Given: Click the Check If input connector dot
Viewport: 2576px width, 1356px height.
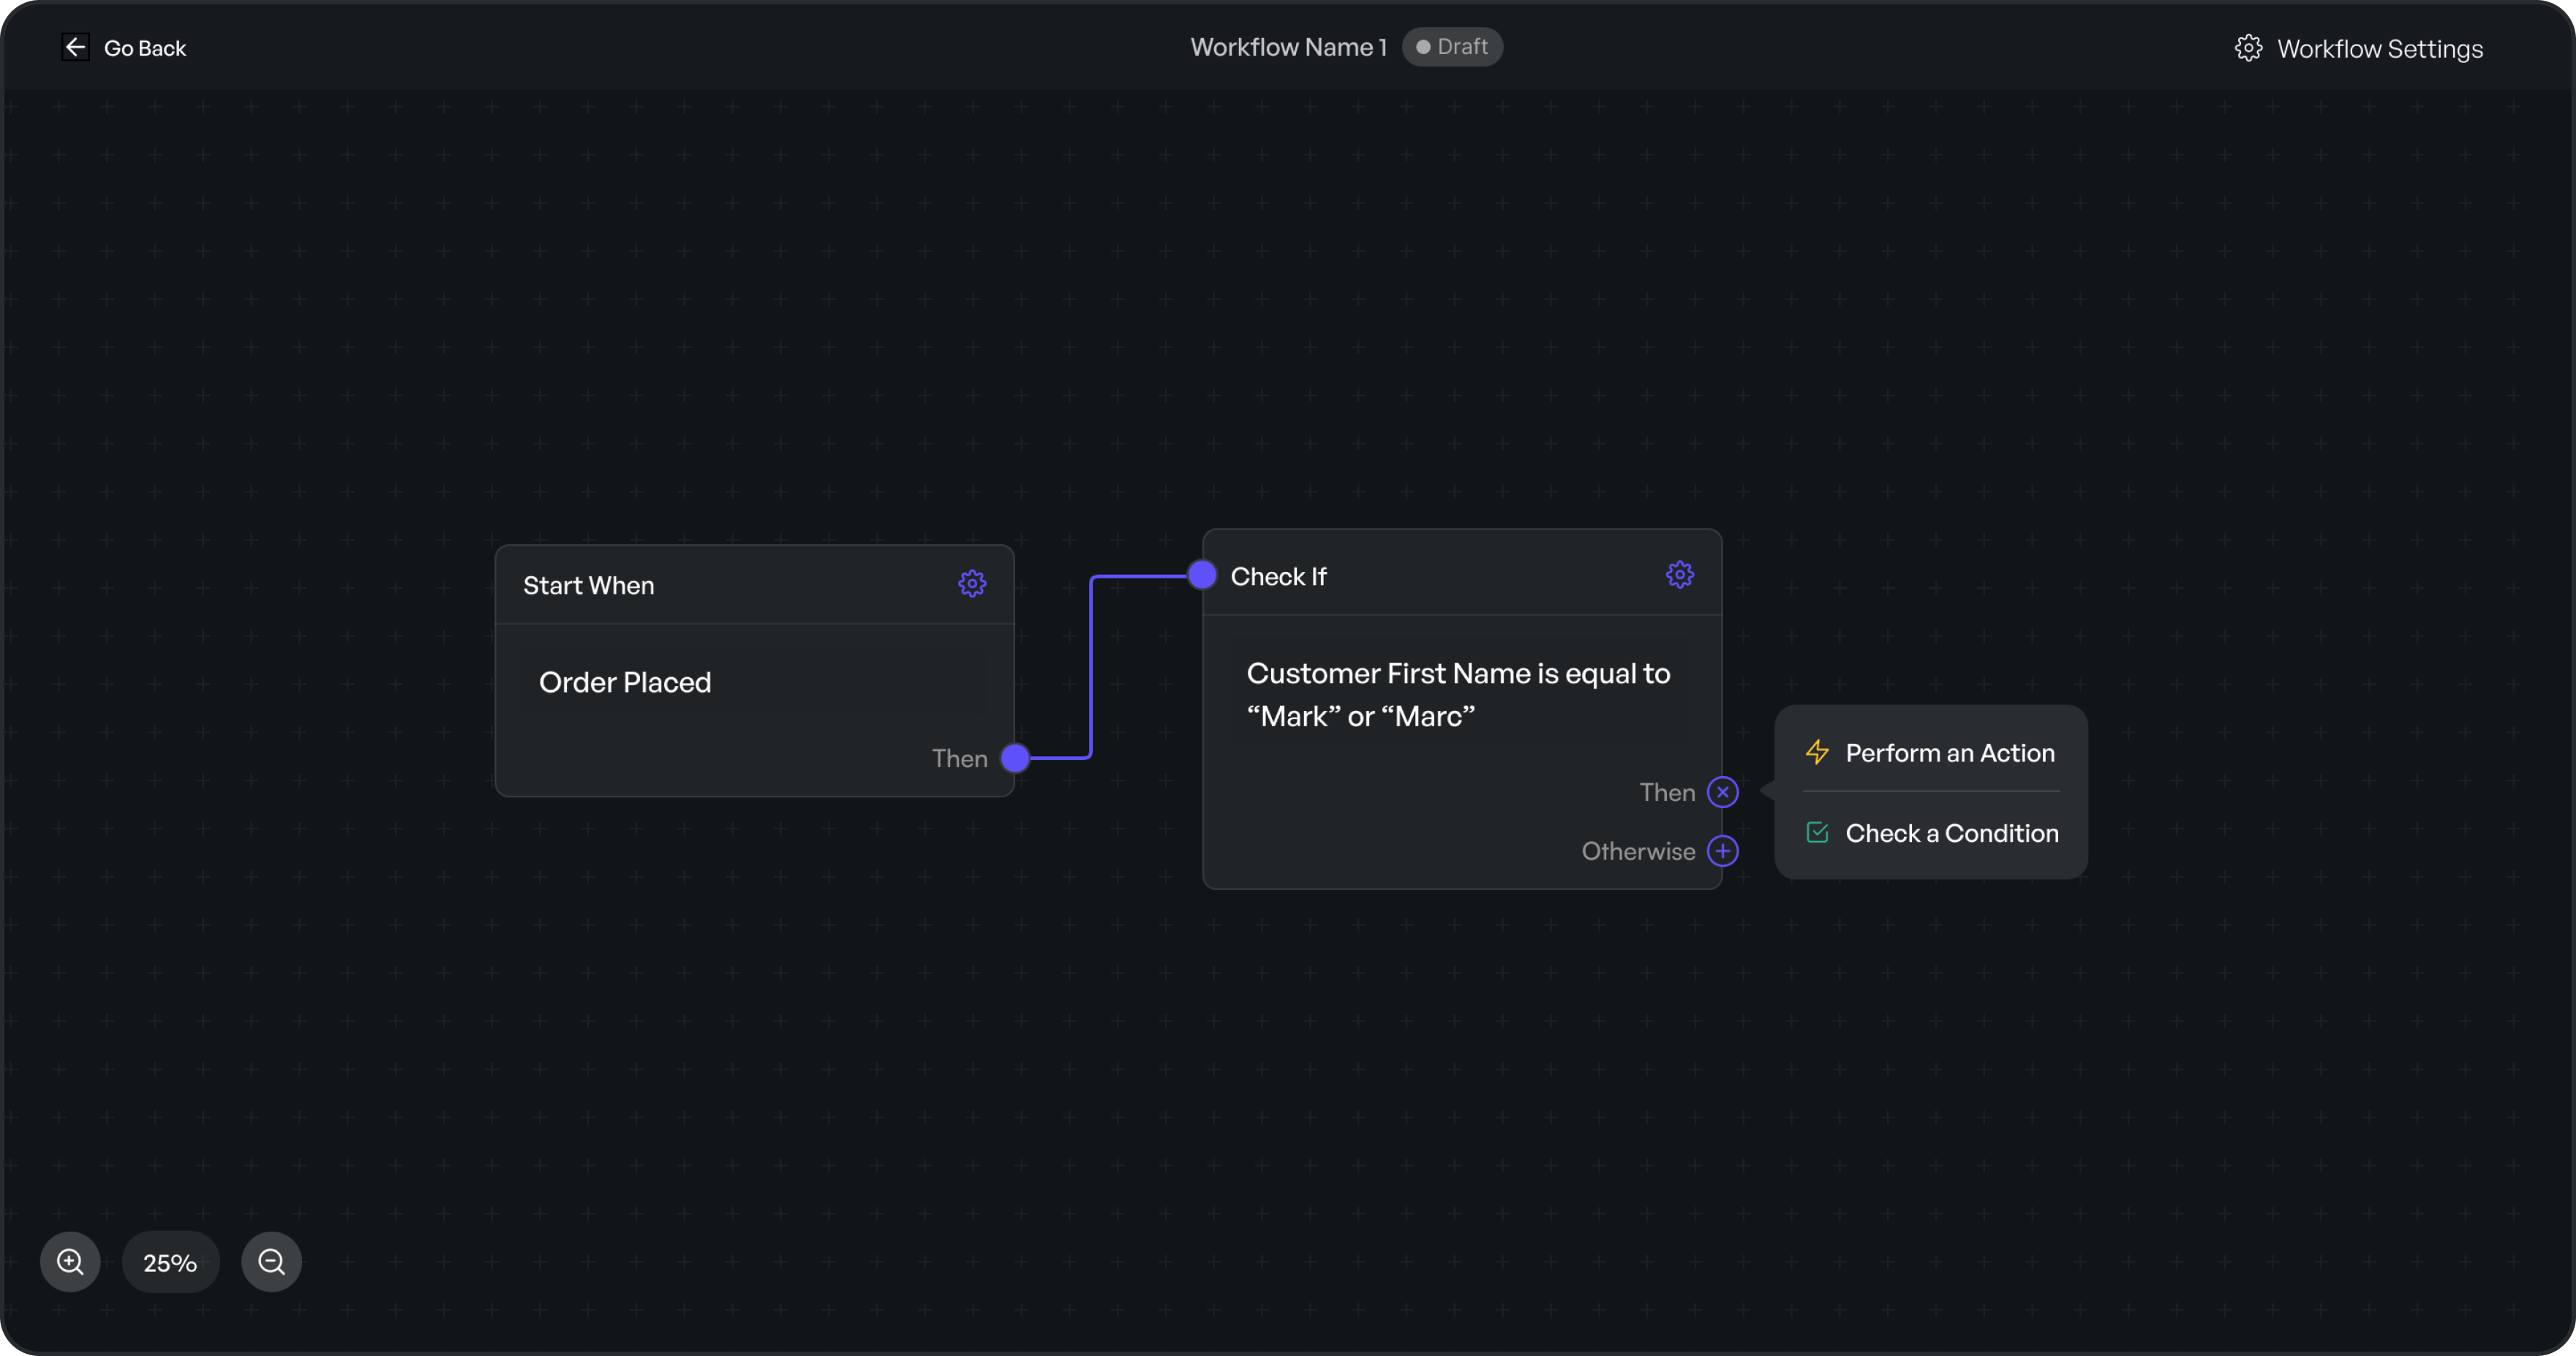Looking at the screenshot, I should coord(1202,575).
